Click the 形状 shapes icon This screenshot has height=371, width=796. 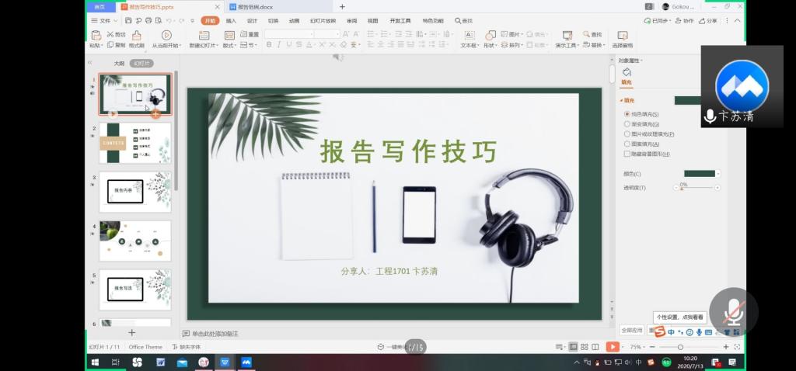(490, 36)
